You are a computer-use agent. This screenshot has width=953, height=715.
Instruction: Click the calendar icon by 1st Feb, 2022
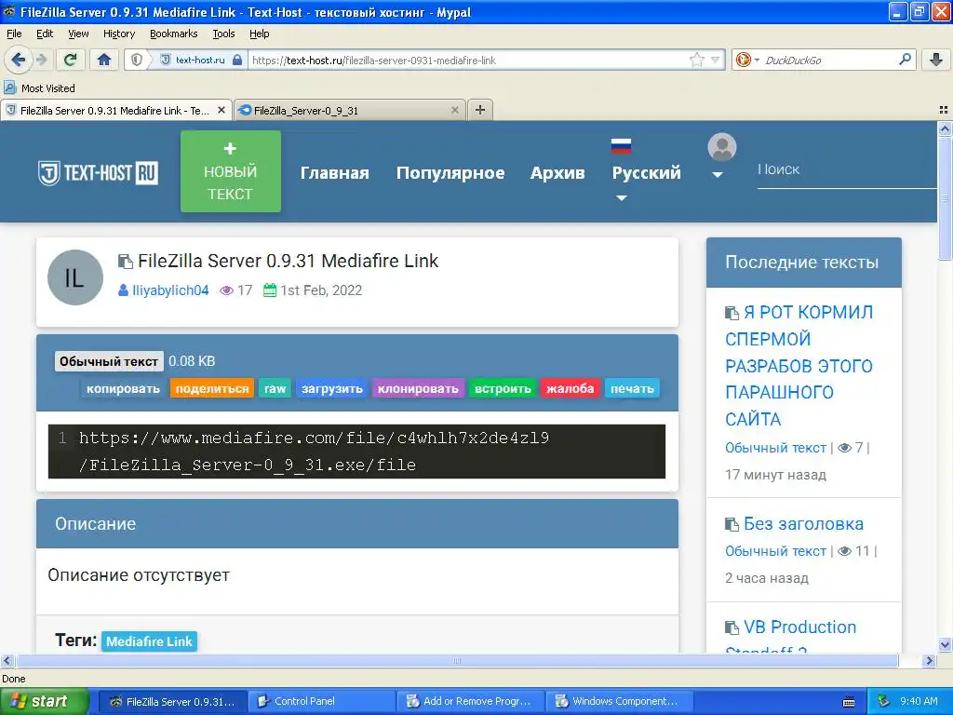click(x=269, y=290)
